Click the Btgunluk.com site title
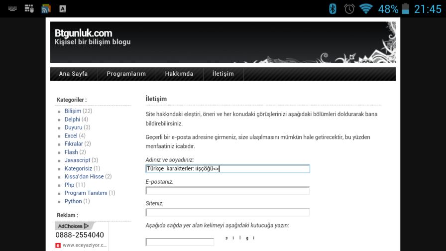 83,33
